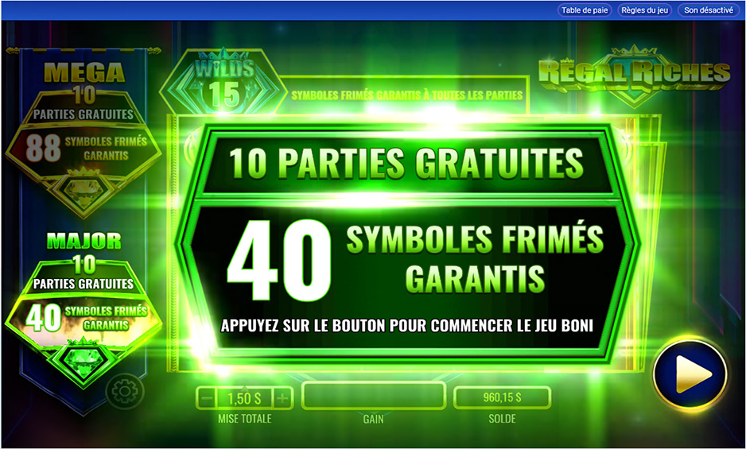Open the Règles du jeu rules
The image size is (746, 449).
click(645, 10)
